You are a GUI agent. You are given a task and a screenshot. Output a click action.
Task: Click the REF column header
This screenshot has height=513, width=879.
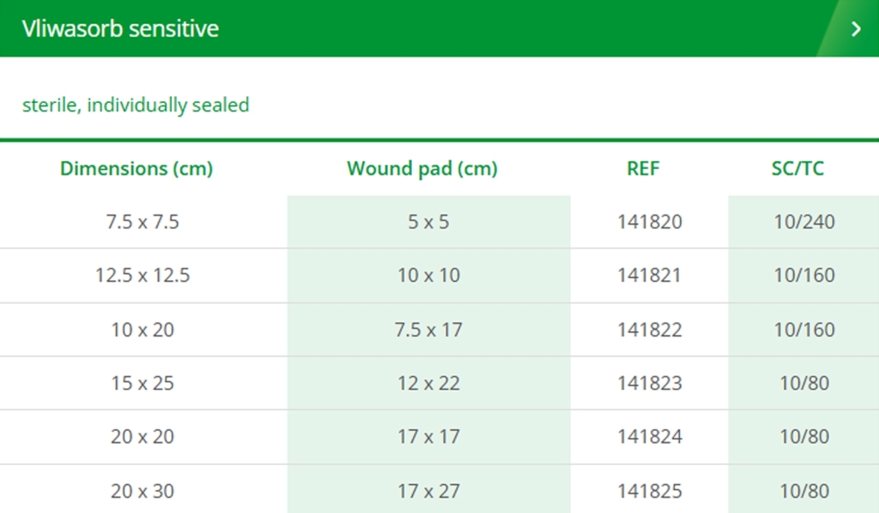point(643,169)
